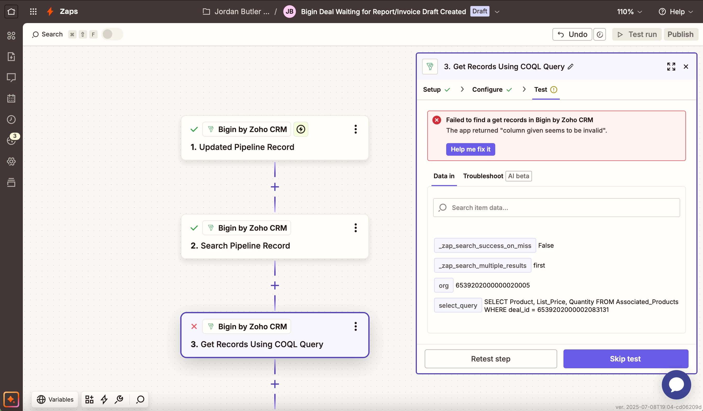Select the Updated Pipeline Record step card
Image resolution: width=703 pixels, height=411 pixels.
coord(275,138)
